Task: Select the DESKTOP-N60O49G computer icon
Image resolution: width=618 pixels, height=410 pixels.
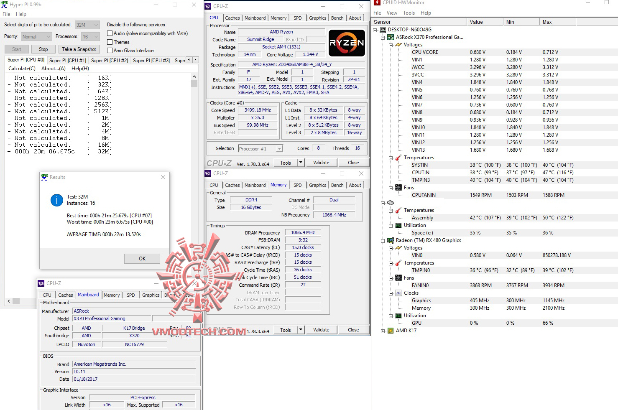Action: click(383, 30)
